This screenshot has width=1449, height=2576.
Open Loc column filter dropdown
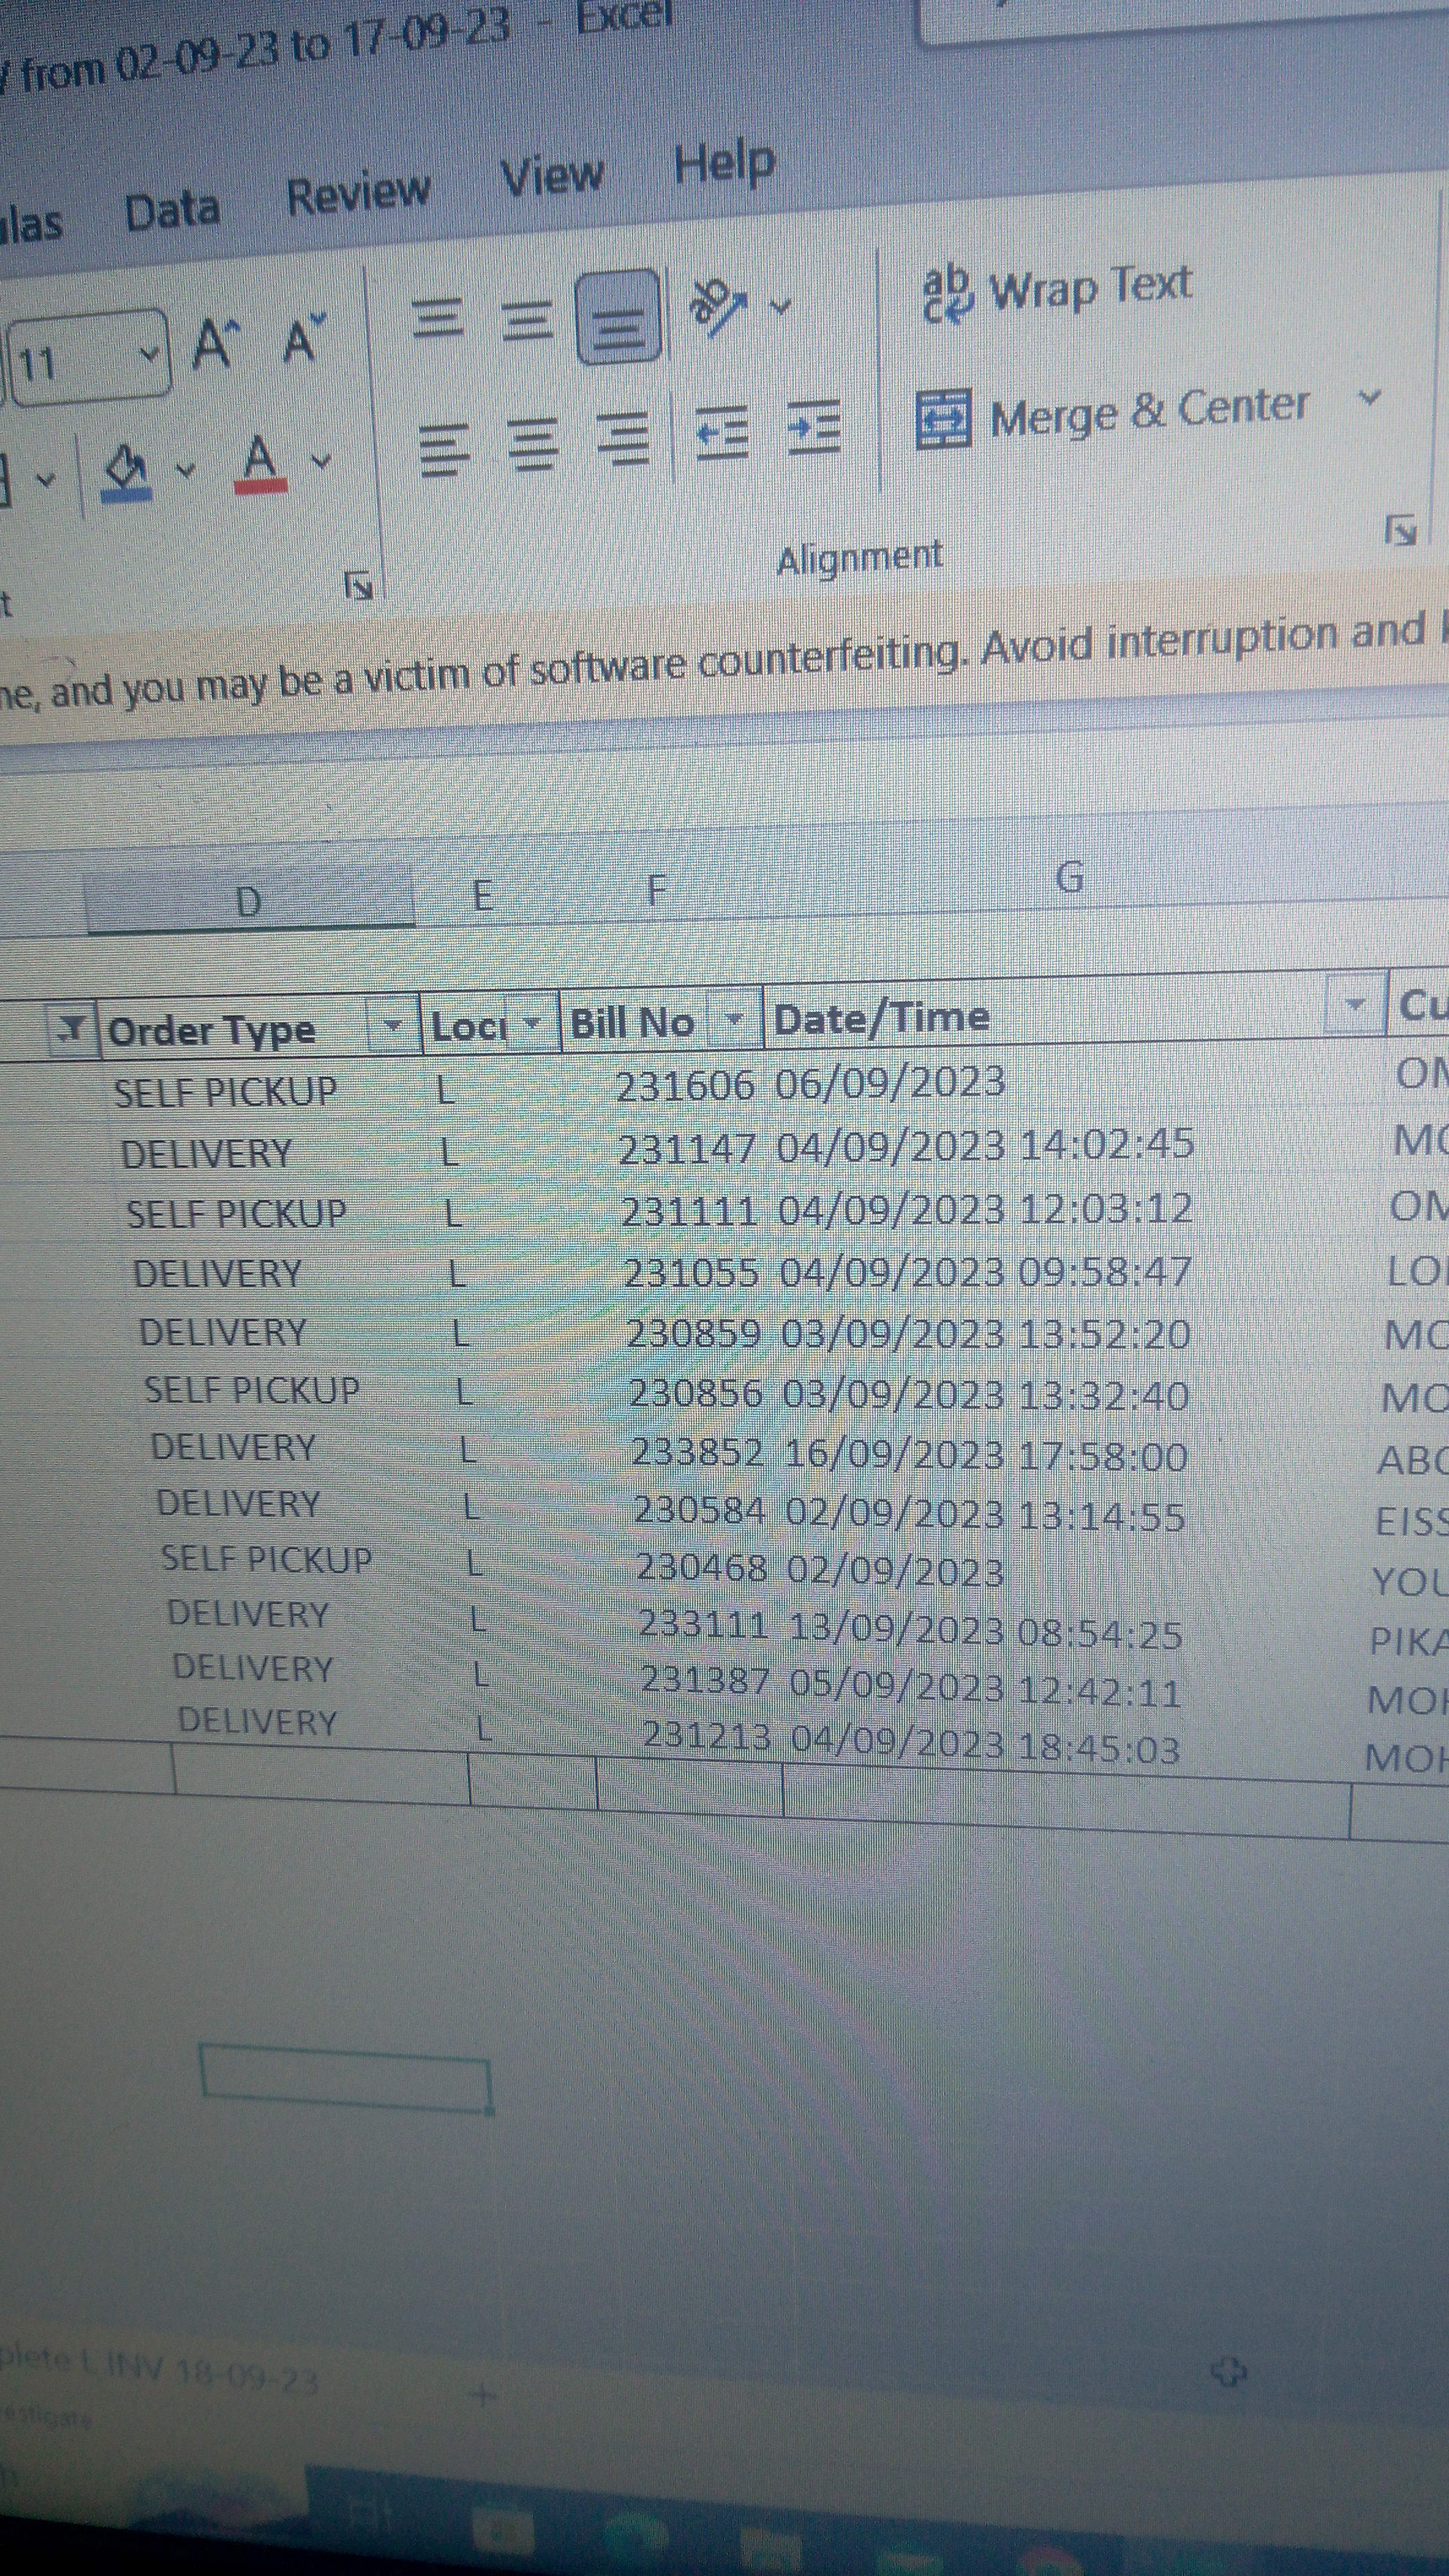(x=531, y=1022)
